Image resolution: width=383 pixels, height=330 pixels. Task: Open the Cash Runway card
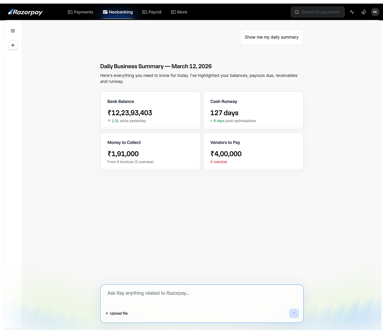tap(253, 110)
